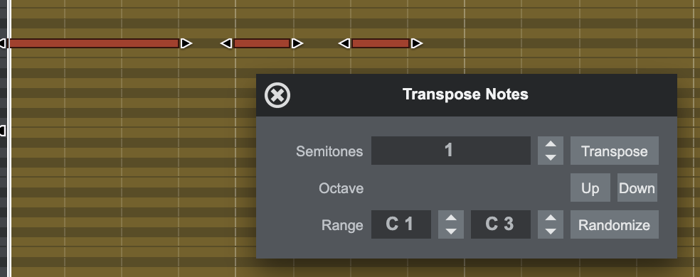Click the third note's left resize handle
Viewport: 700px width, 277px height.
click(344, 43)
